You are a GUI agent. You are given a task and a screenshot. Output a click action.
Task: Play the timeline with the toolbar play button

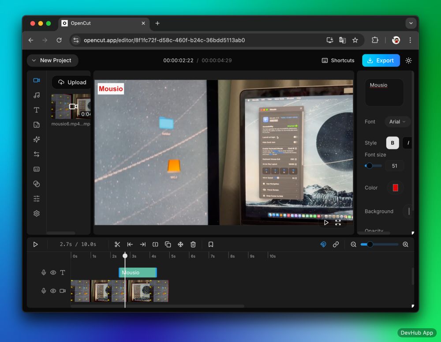tap(35, 244)
